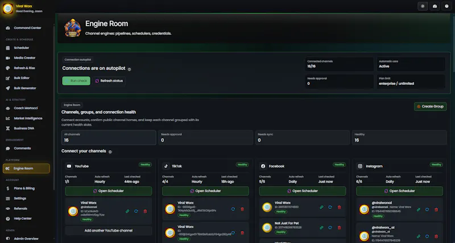Select Engine Room in the sidebar
This screenshot has height=243, width=455.
[x=26, y=168]
